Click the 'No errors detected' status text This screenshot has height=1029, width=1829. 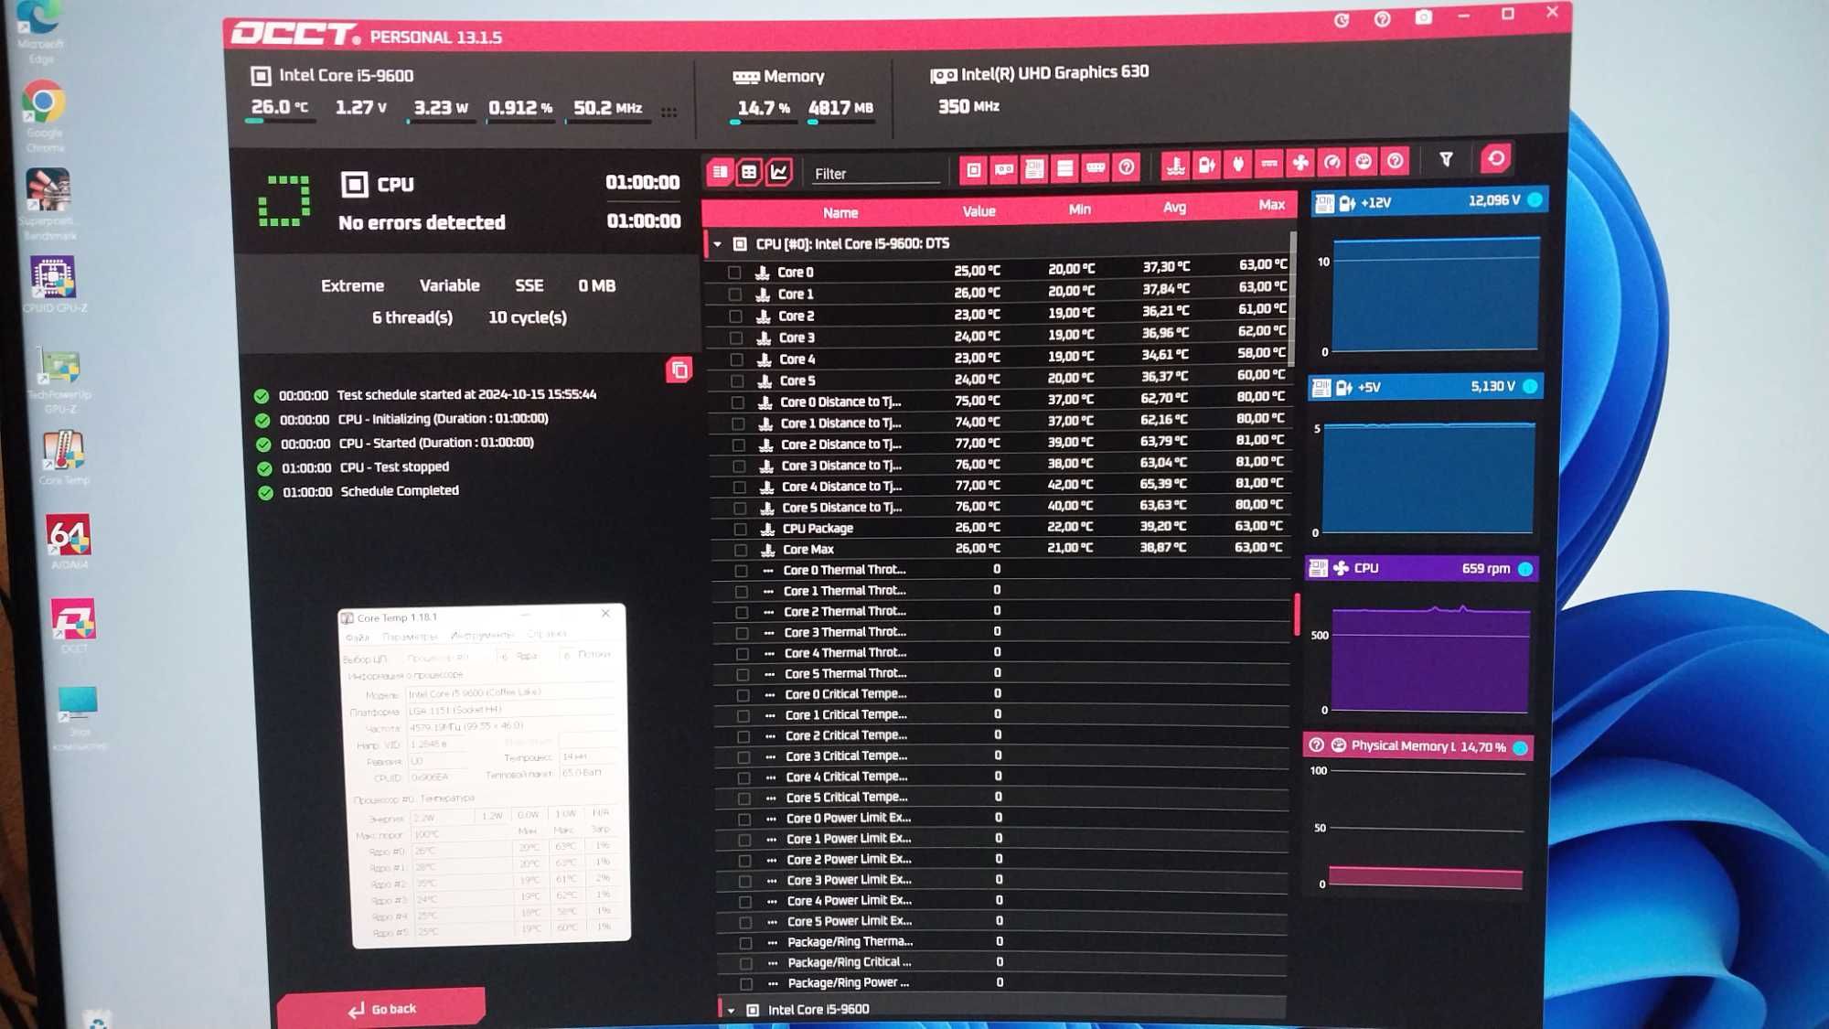click(422, 223)
